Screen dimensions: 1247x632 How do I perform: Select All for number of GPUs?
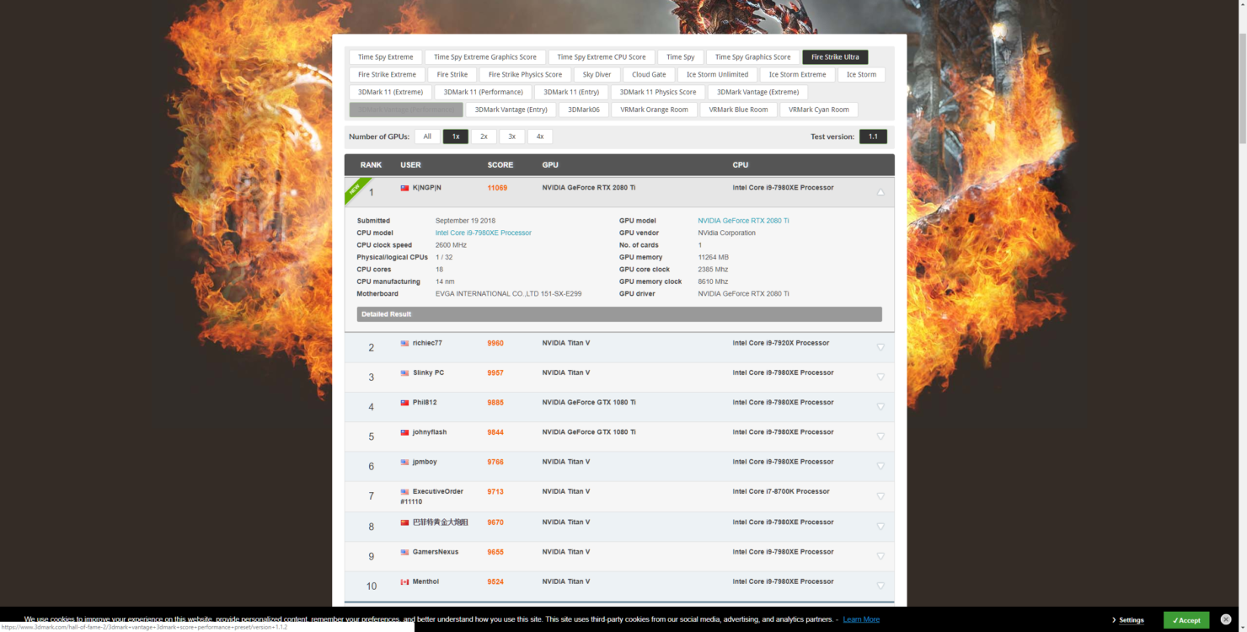pyautogui.click(x=427, y=137)
